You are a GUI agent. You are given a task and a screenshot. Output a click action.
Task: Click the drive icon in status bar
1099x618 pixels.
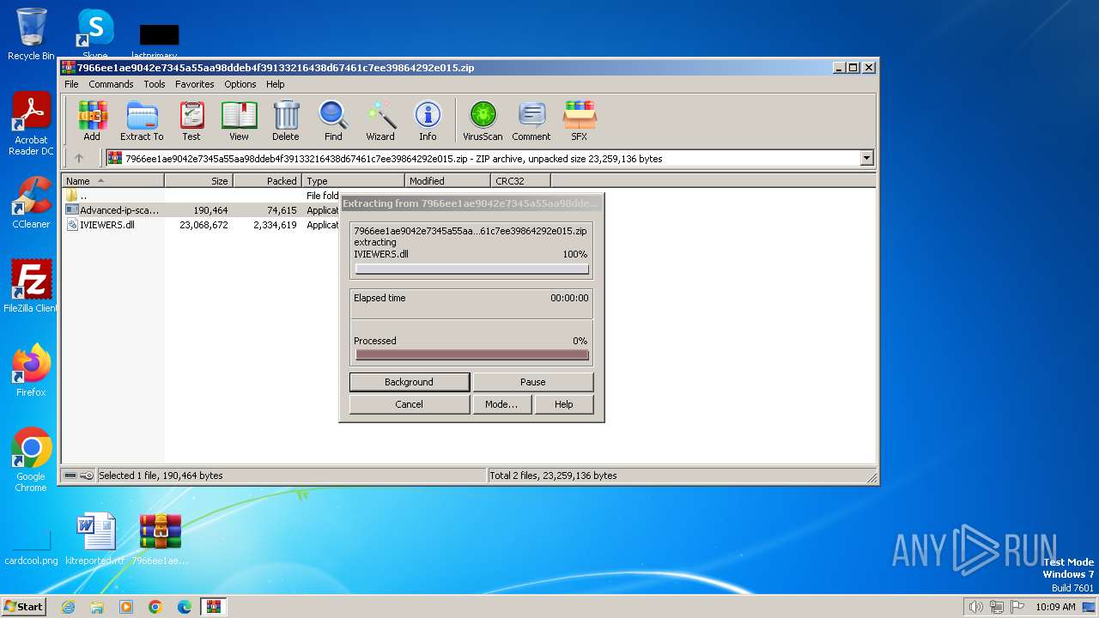click(x=70, y=476)
